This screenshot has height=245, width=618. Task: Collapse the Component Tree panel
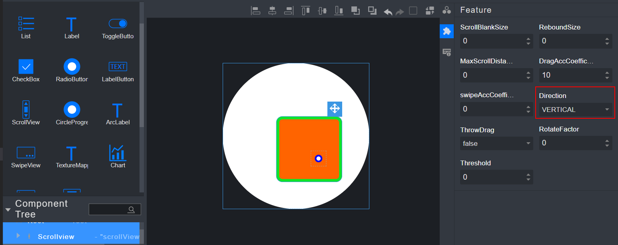pos(8,210)
